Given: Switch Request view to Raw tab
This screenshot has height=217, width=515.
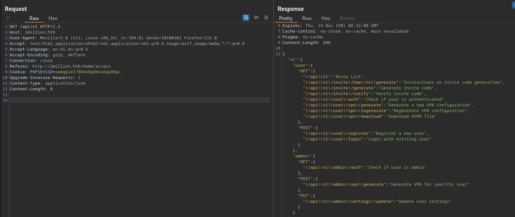Looking at the screenshot, I should 34,18.
